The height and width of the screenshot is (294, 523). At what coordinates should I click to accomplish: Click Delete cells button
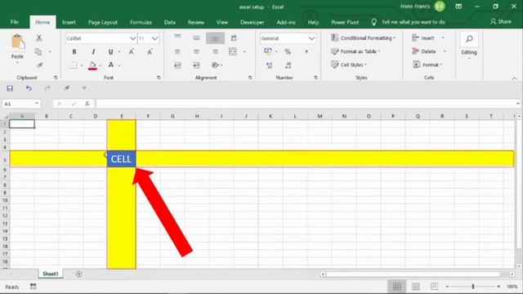423,51
